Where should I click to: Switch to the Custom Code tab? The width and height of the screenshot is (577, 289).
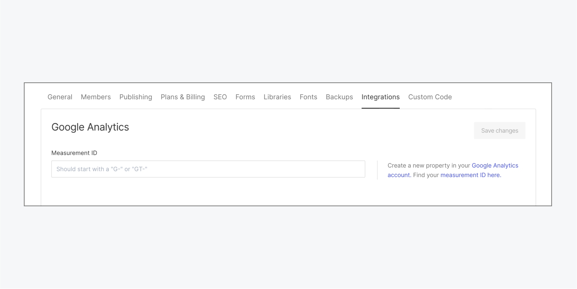pyautogui.click(x=430, y=97)
